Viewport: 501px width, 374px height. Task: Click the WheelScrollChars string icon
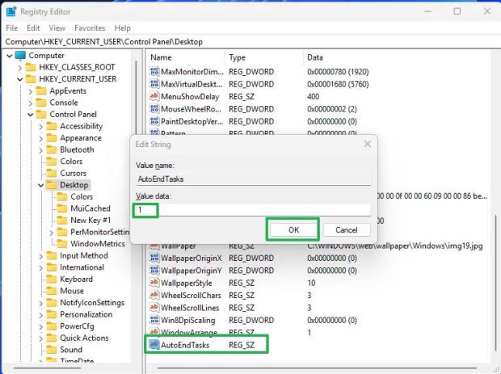click(x=154, y=295)
